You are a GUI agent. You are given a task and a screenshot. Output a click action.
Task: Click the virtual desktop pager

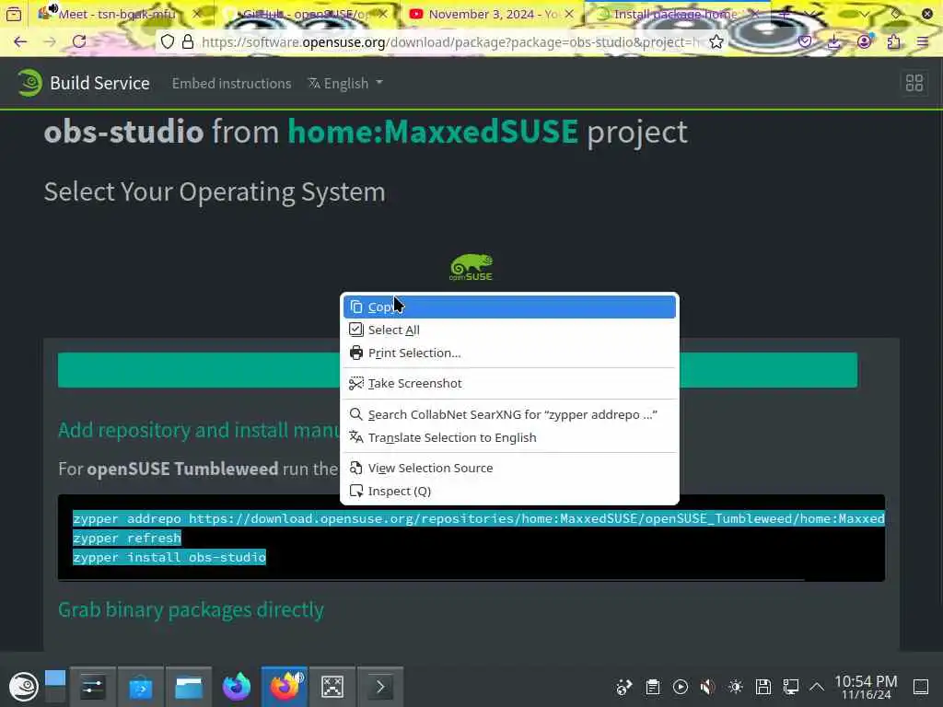[x=54, y=687]
